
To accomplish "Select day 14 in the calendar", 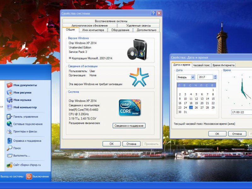I will 208,99.
